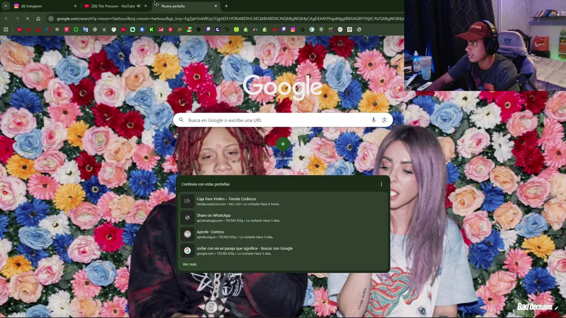Open the gold Z1 bookmark icon
The width and height of the screenshot is (566, 318).
[x=180, y=30]
